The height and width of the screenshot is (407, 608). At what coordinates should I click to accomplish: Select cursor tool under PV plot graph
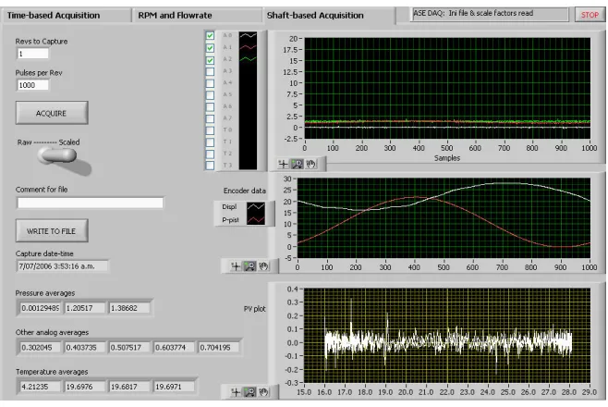coord(236,392)
